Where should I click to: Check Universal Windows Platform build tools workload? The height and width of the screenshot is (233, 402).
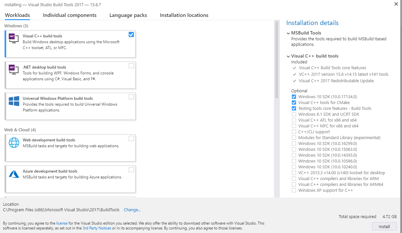(131, 97)
